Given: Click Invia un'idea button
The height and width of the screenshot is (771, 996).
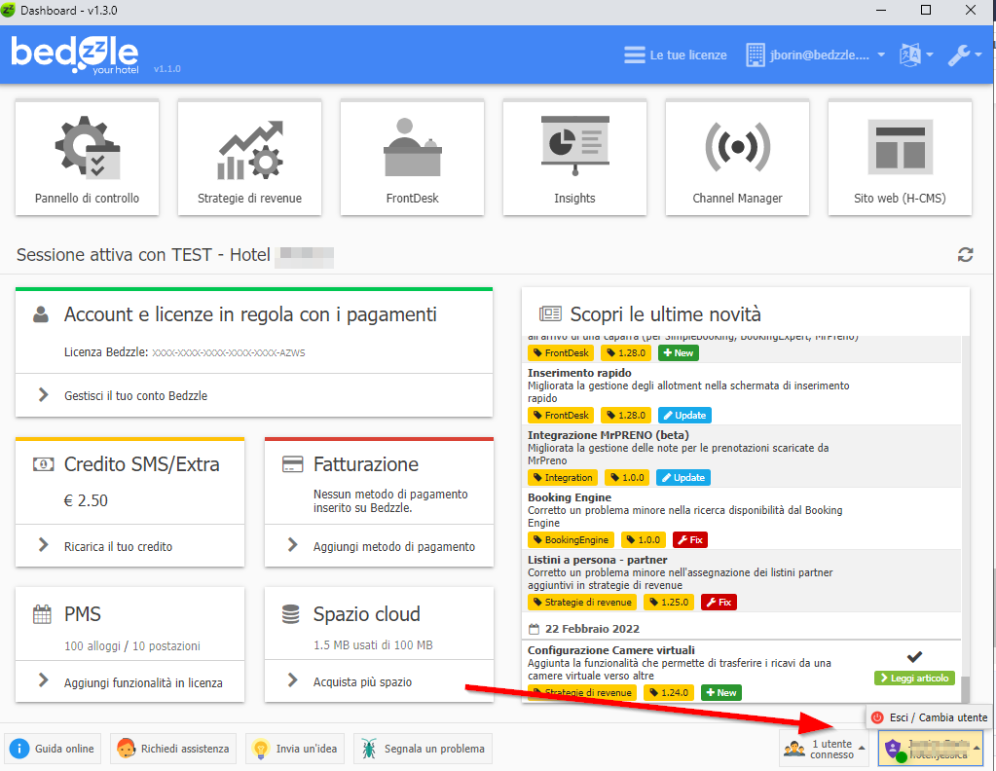Looking at the screenshot, I should tap(295, 749).
